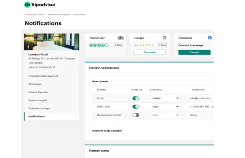245x158 pixels.
Task: Click the Google 4.6 rating number
Action: click(x=136, y=45)
